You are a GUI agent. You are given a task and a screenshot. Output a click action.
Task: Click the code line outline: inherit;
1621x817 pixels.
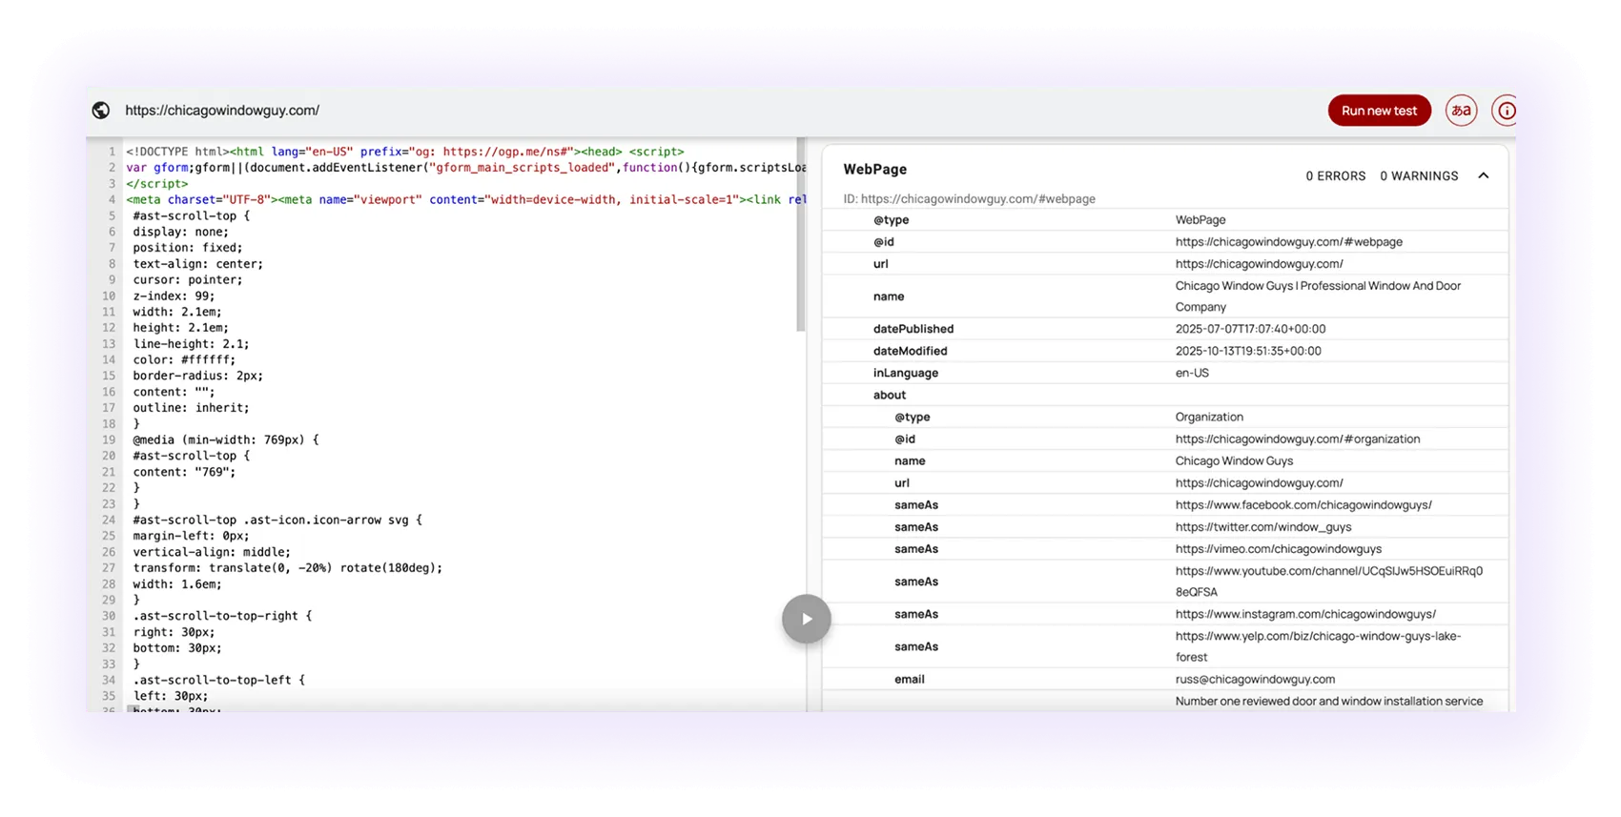coord(191,407)
